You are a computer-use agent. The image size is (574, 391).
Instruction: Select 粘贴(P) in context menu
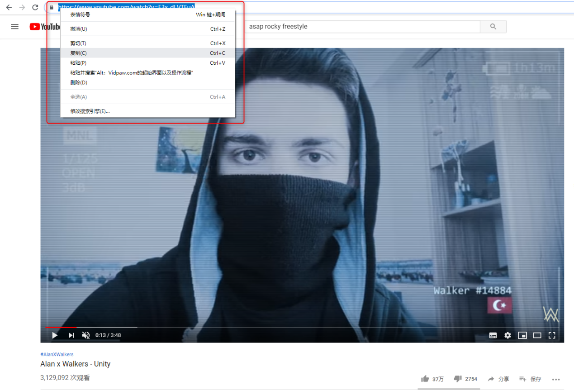(x=147, y=63)
